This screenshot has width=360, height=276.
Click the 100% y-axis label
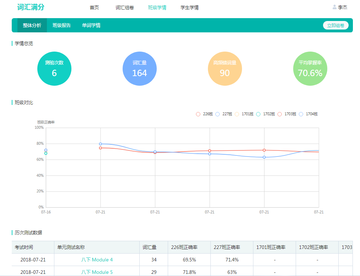(39, 128)
